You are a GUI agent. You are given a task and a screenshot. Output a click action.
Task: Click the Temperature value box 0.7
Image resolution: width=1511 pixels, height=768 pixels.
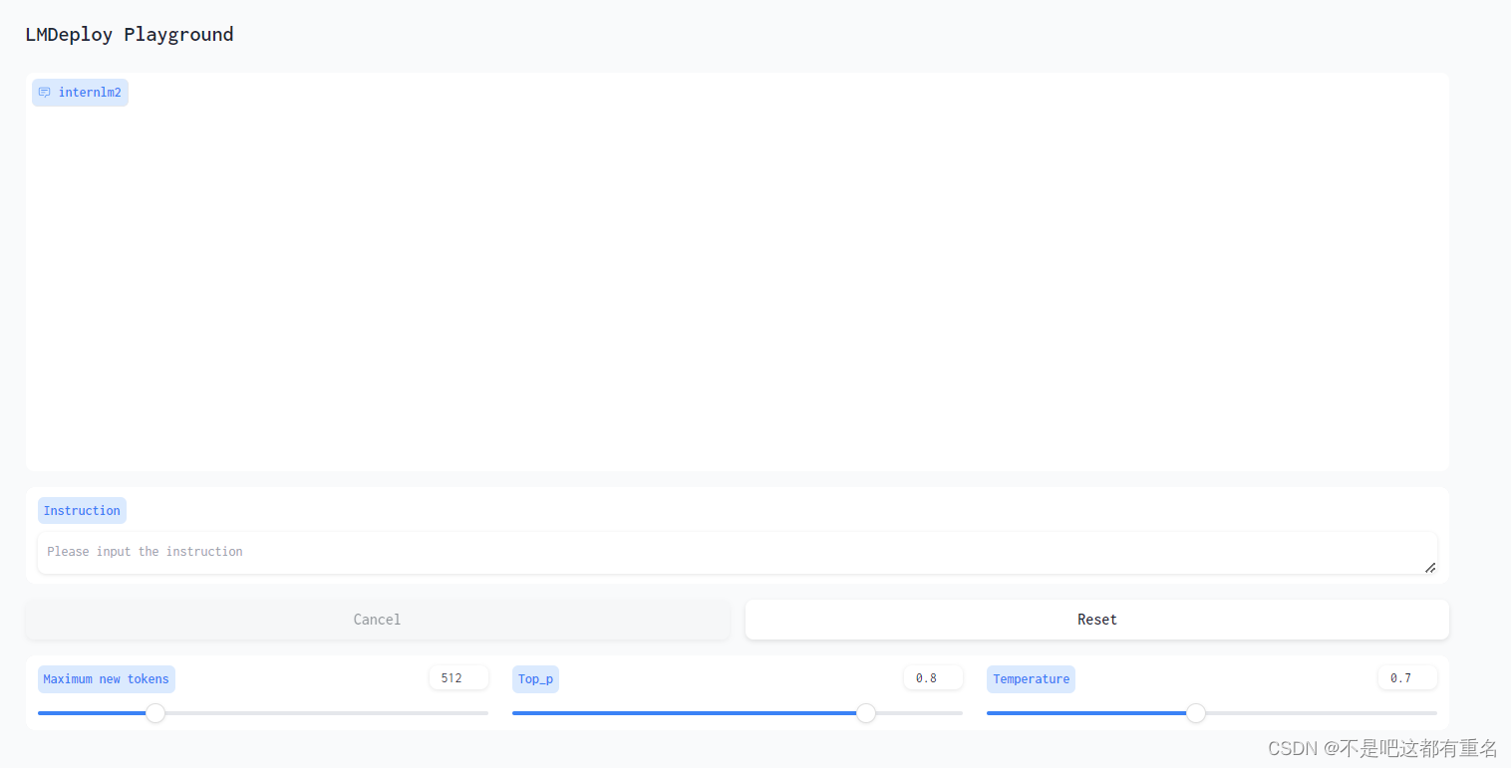pyautogui.click(x=1407, y=678)
